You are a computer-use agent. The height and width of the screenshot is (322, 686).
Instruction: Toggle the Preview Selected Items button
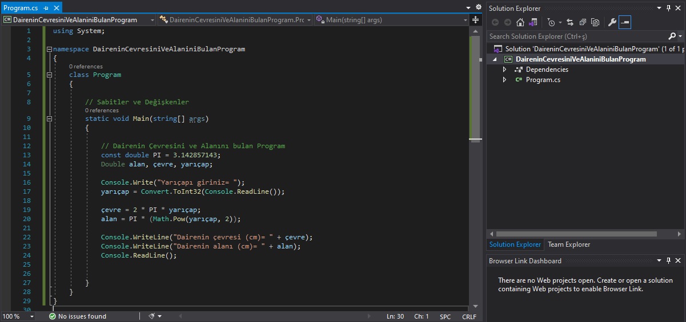click(624, 22)
